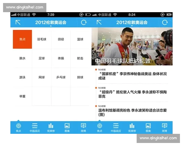Expand the 2012伦敦奥运会 title dropdown on left screen

coord(51,23)
